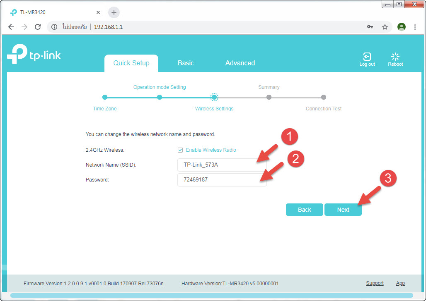
Task: Click the browser forward arrow
Action: pos(24,27)
